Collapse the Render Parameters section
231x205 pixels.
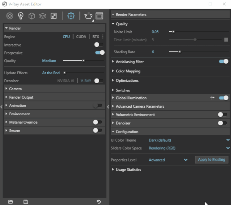(170, 14)
